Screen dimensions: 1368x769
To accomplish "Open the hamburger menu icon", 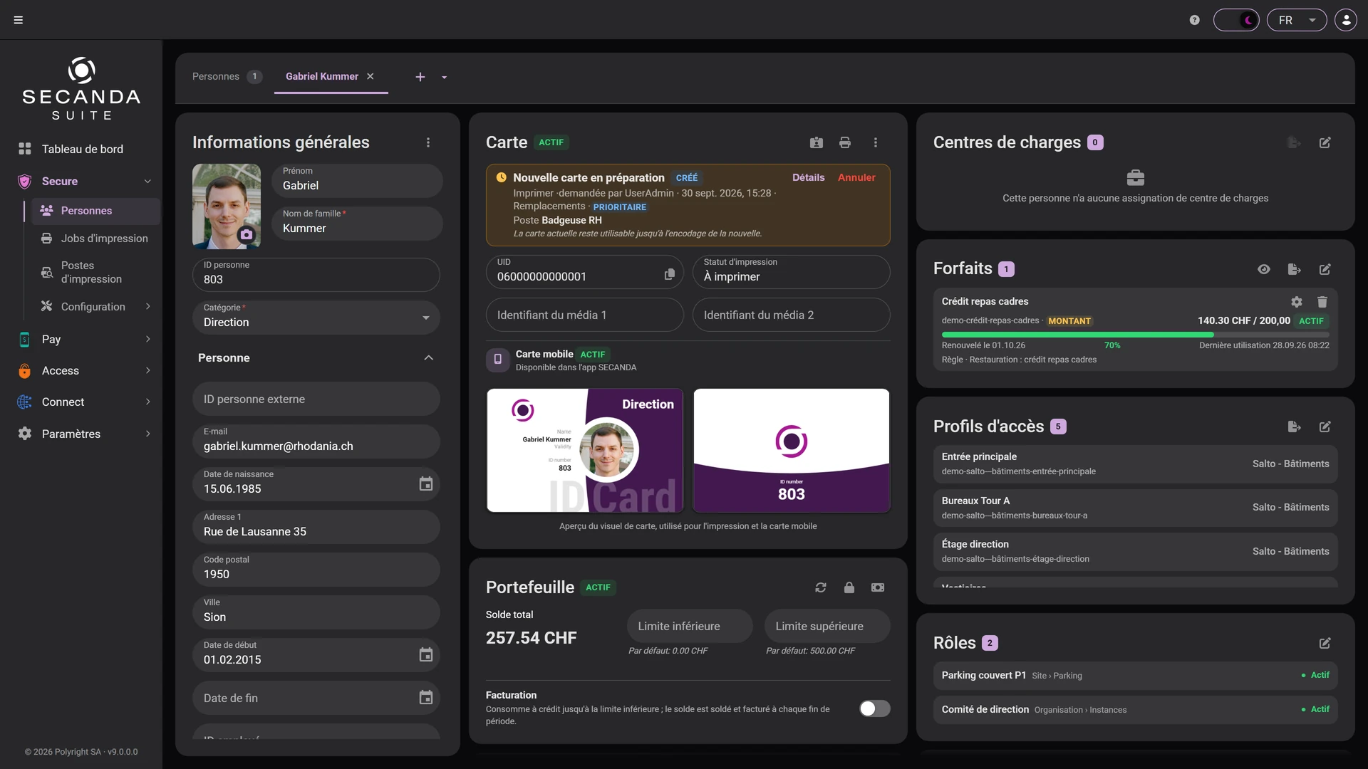I will [19, 20].
